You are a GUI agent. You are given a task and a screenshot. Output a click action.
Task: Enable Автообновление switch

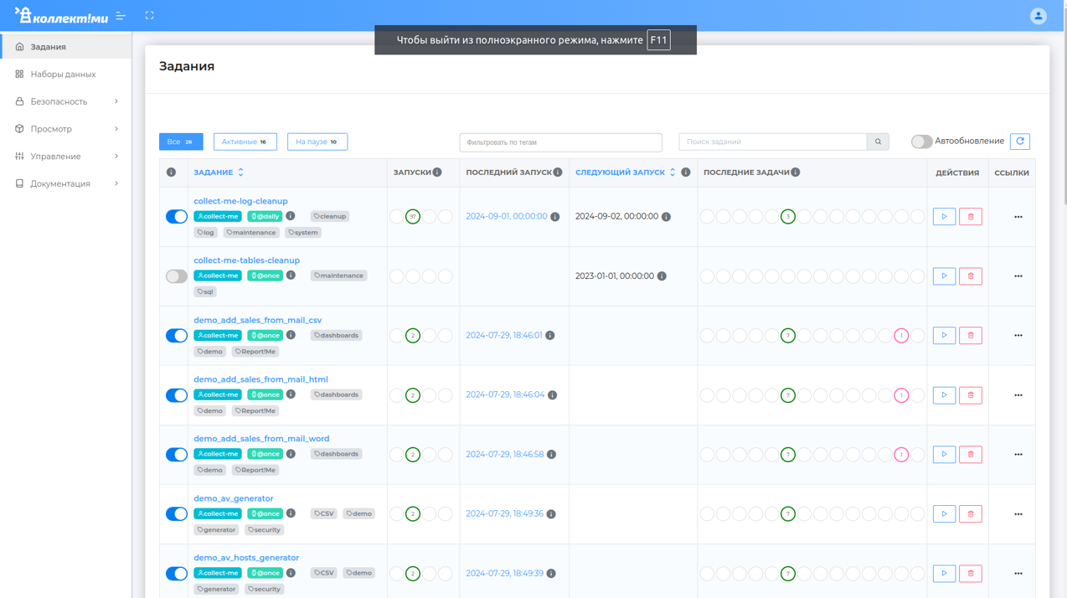point(922,142)
